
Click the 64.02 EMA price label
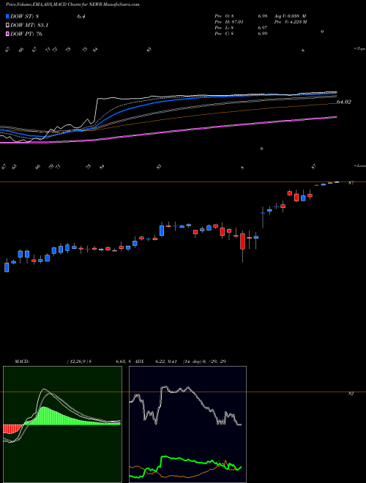[344, 102]
